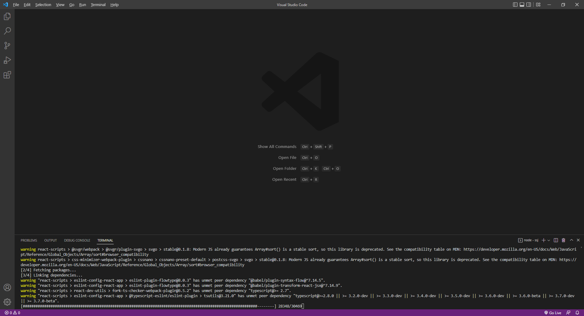
Task: Open the Edit menu
Action: 27,5
